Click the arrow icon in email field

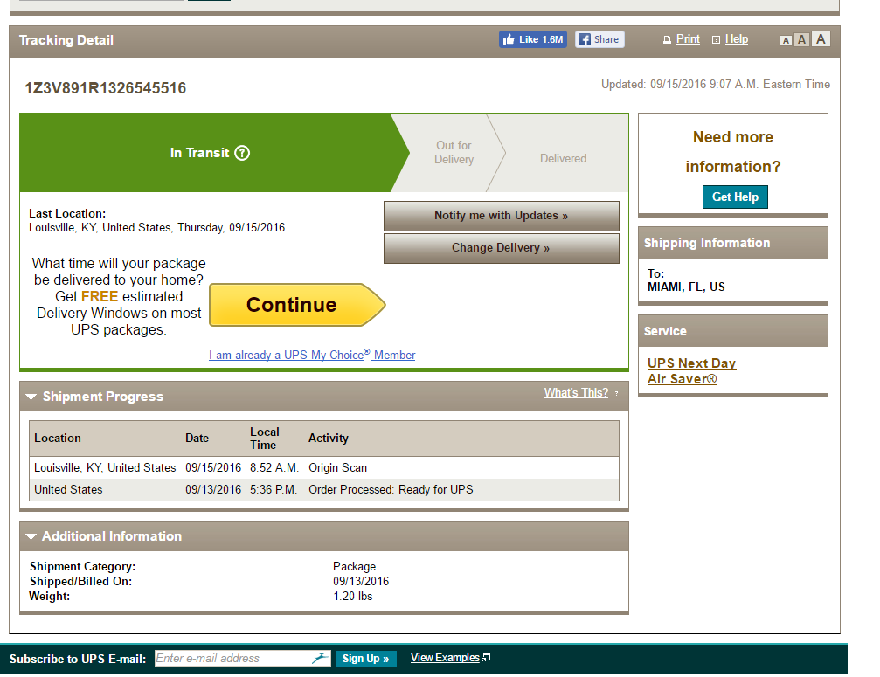[x=320, y=658]
